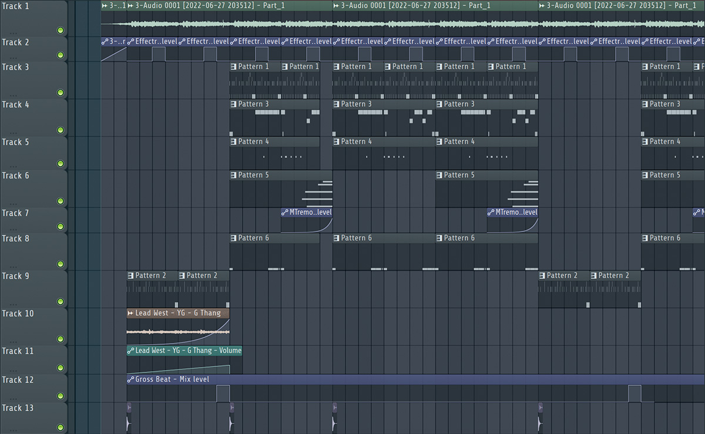705x434 pixels.
Task: Click automation icon of first MTremo..level clip on Track 7
Action: (x=285, y=212)
